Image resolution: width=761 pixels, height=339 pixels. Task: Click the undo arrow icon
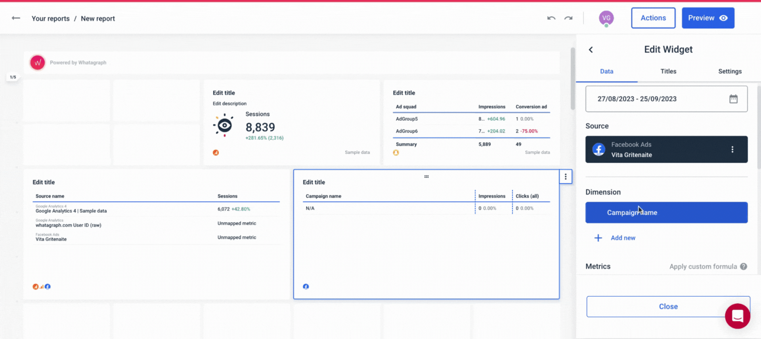point(551,18)
